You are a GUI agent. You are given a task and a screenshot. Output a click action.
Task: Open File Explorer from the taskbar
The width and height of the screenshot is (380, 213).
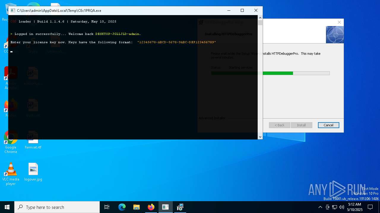click(x=136, y=207)
